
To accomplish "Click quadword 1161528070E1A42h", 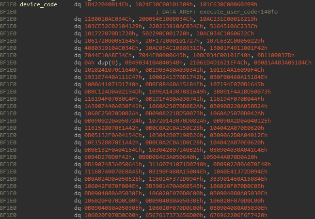I will coord(111,128).
